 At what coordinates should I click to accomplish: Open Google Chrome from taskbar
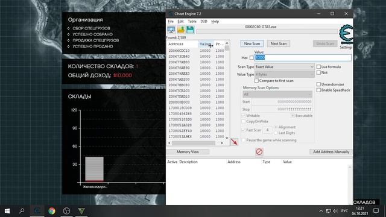click(x=52, y=211)
